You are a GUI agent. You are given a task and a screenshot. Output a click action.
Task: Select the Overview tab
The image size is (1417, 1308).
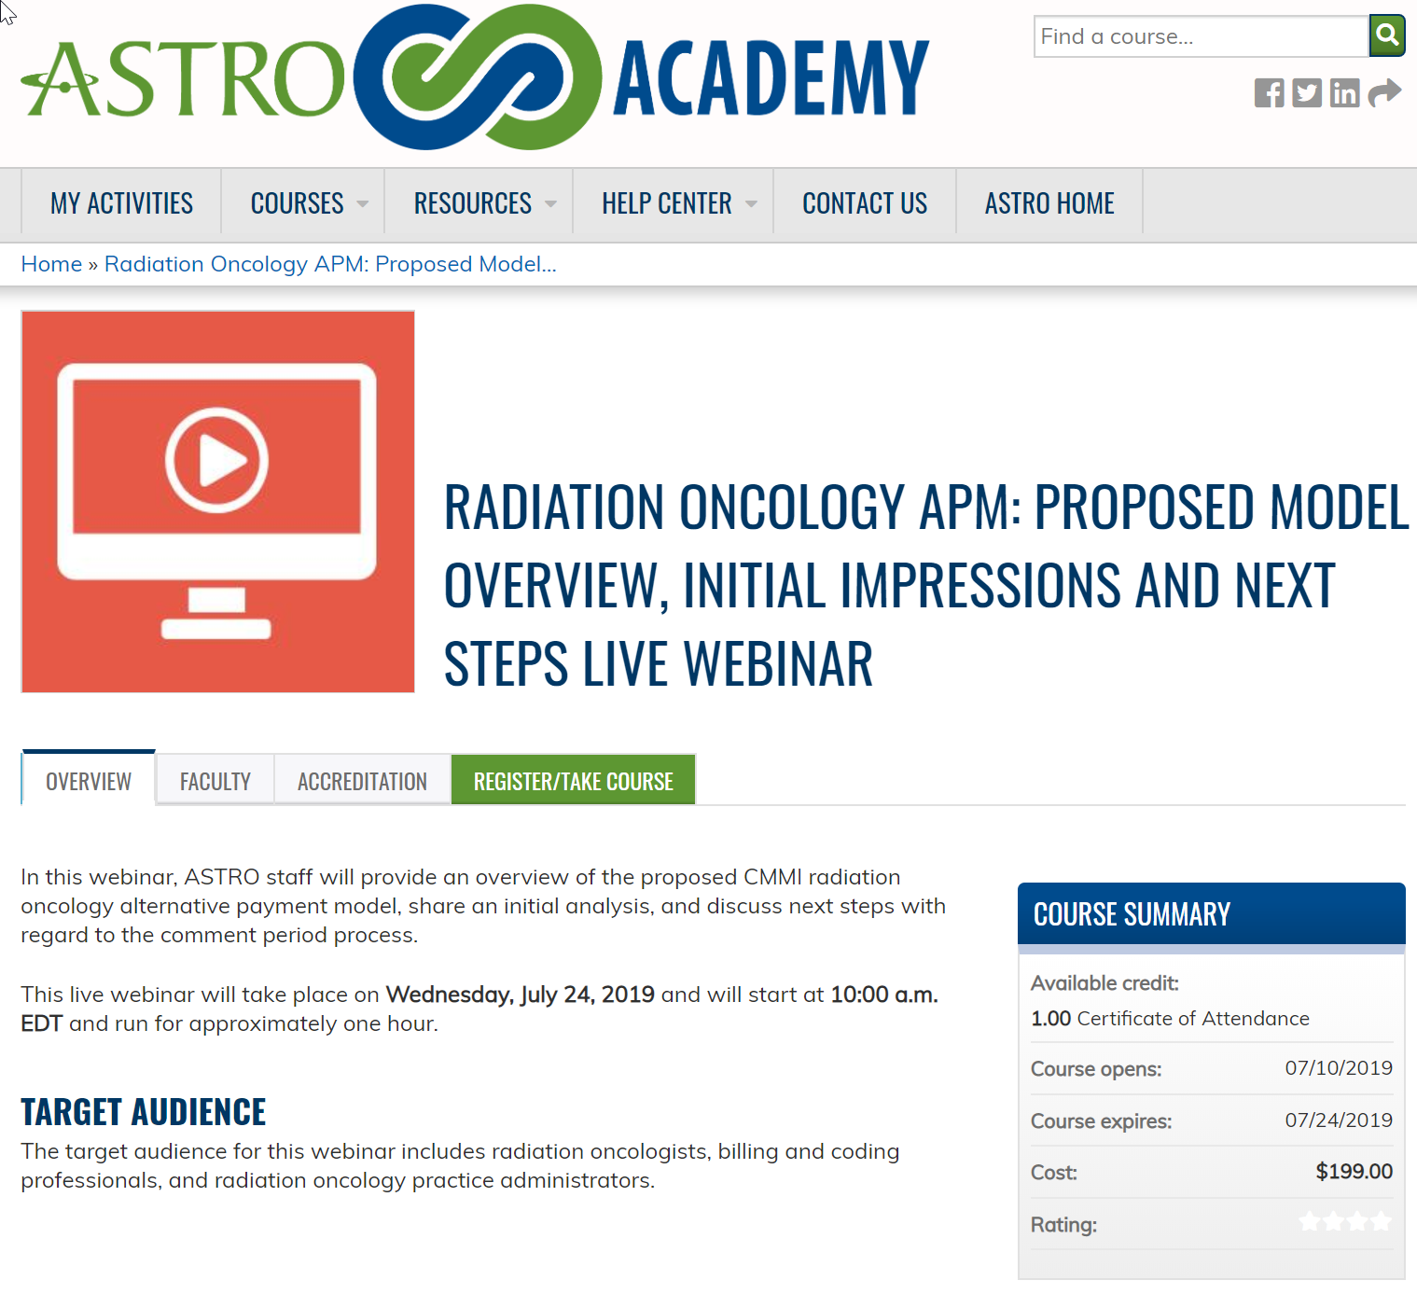pyautogui.click(x=89, y=780)
